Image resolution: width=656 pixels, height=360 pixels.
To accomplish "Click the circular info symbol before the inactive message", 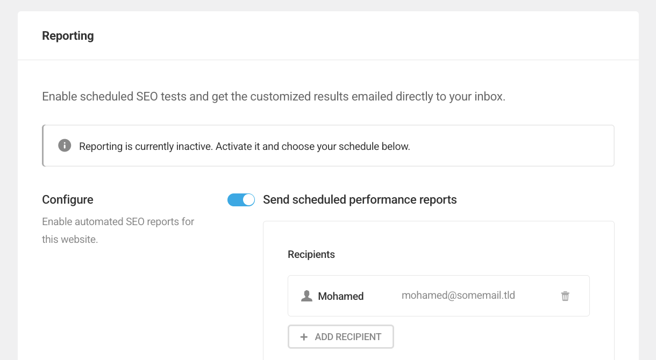I will point(64,145).
